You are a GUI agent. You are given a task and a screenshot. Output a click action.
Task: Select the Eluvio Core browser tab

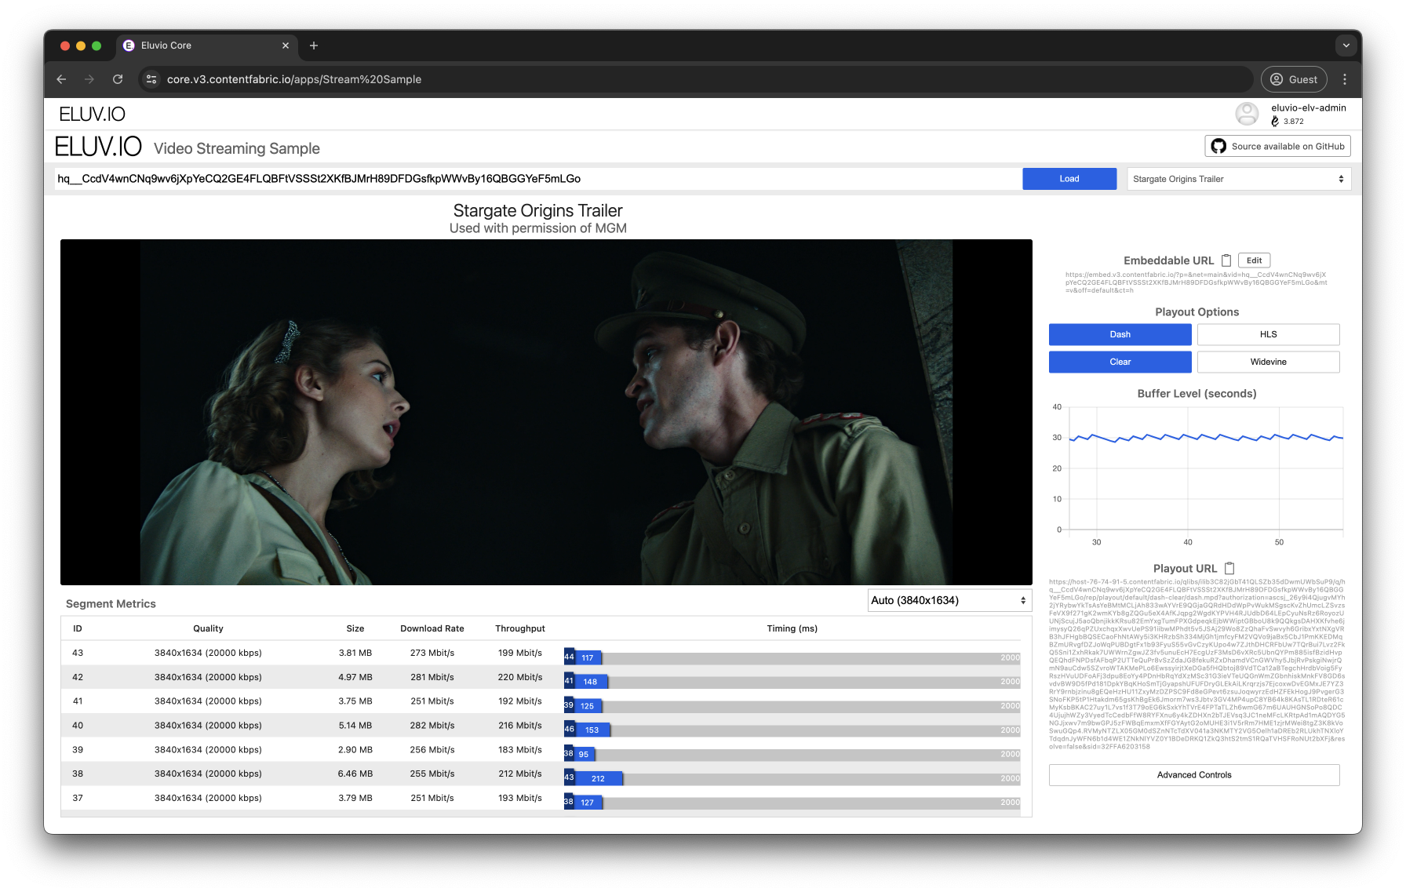coord(207,46)
